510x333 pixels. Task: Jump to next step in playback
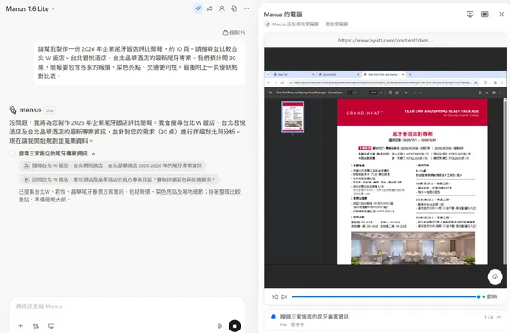click(x=284, y=296)
